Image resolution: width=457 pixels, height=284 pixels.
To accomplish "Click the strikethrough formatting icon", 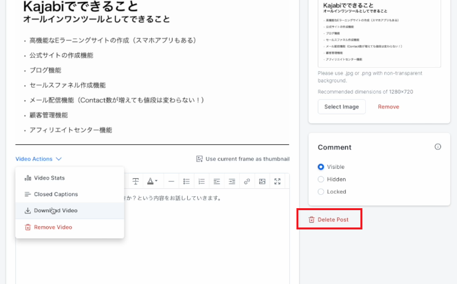I will pos(135,182).
